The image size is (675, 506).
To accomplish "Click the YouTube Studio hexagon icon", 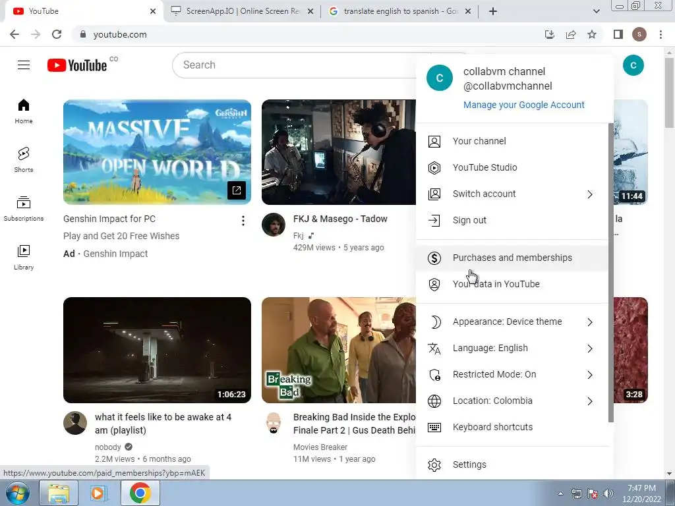I will (x=434, y=167).
